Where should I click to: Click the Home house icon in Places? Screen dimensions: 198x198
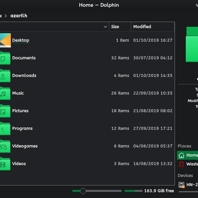point(181,155)
